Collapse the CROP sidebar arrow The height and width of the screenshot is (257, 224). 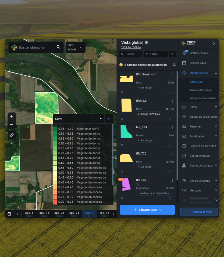click(x=214, y=43)
